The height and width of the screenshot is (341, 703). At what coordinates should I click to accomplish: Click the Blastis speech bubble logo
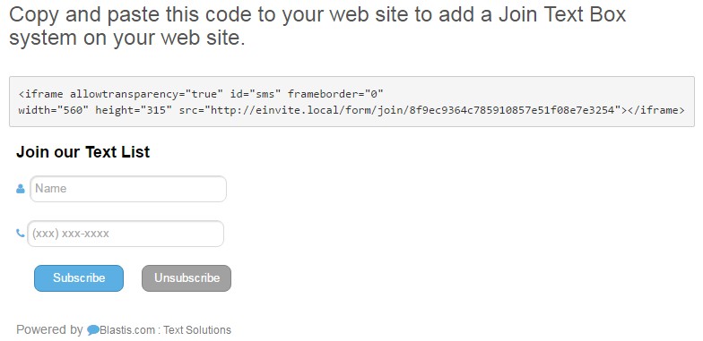point(93,330)
